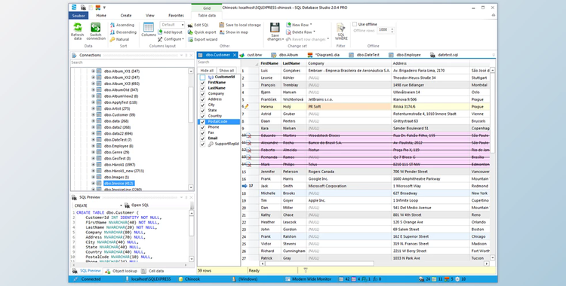The height and width of the screenshot is (286, 566).
Task: Open the Home ribbon tab
Action: (101, 16)
